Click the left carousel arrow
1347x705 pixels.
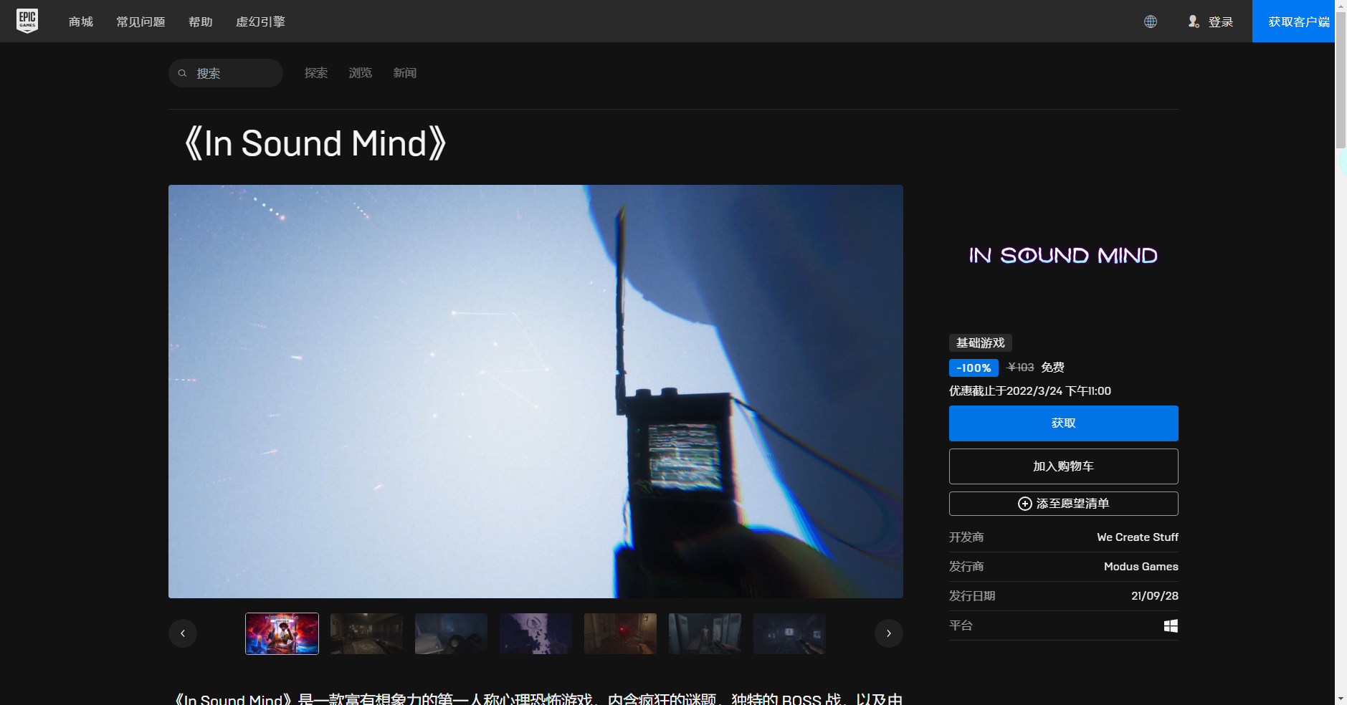point(182,633)
